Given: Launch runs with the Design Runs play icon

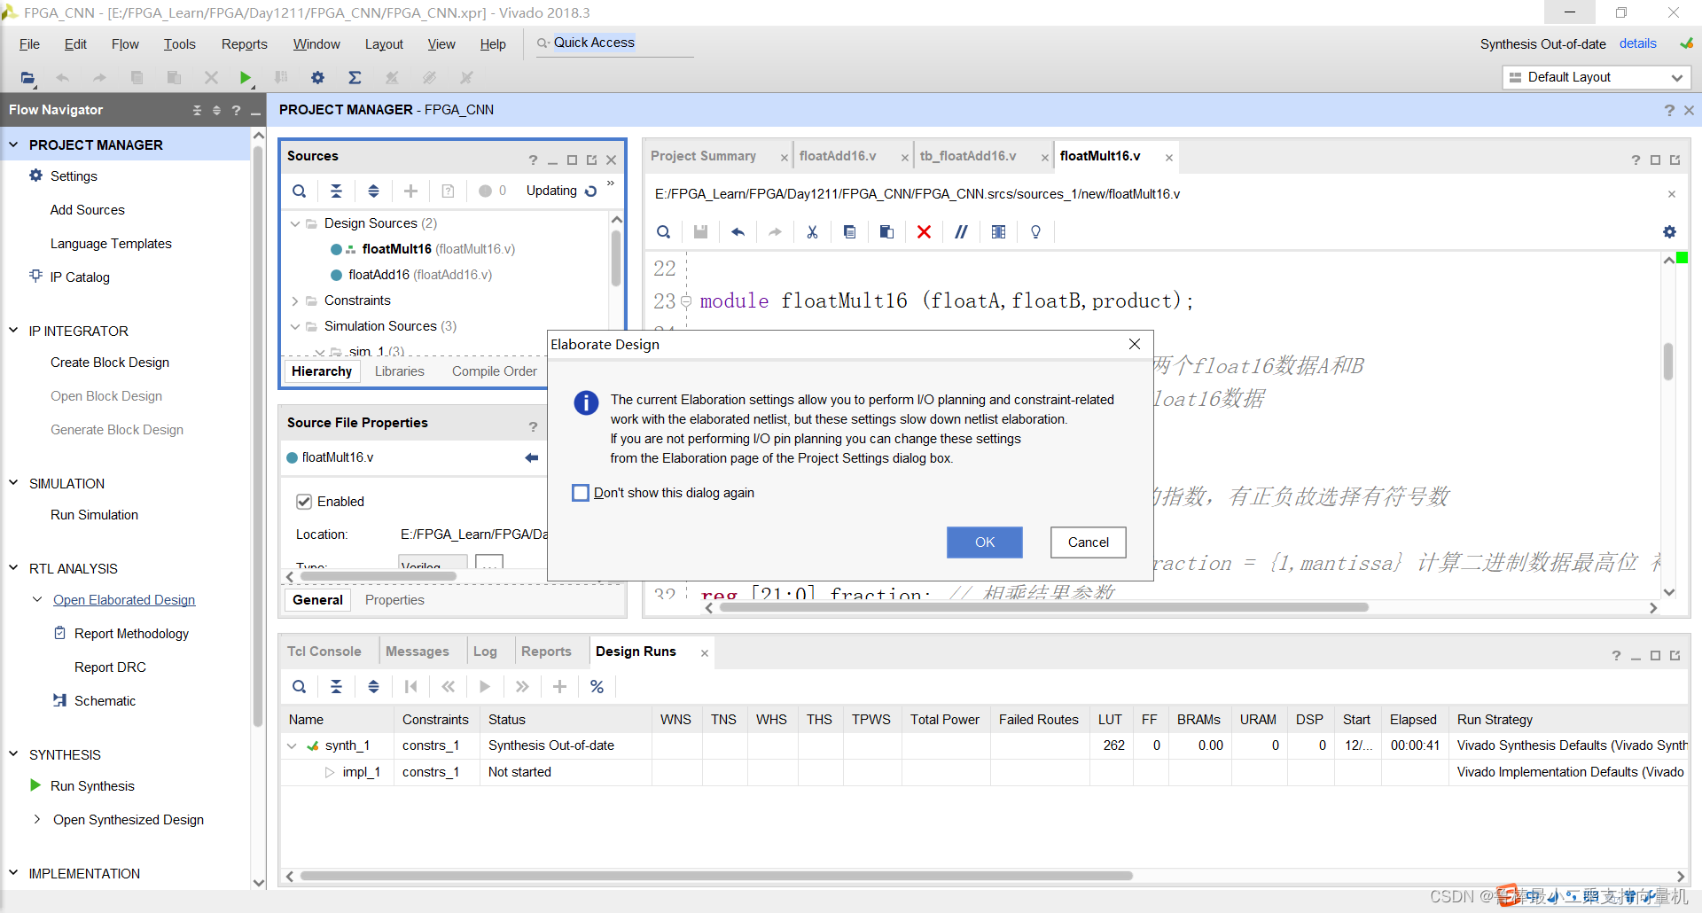Looking at the screenshot, I should [485, 687].
